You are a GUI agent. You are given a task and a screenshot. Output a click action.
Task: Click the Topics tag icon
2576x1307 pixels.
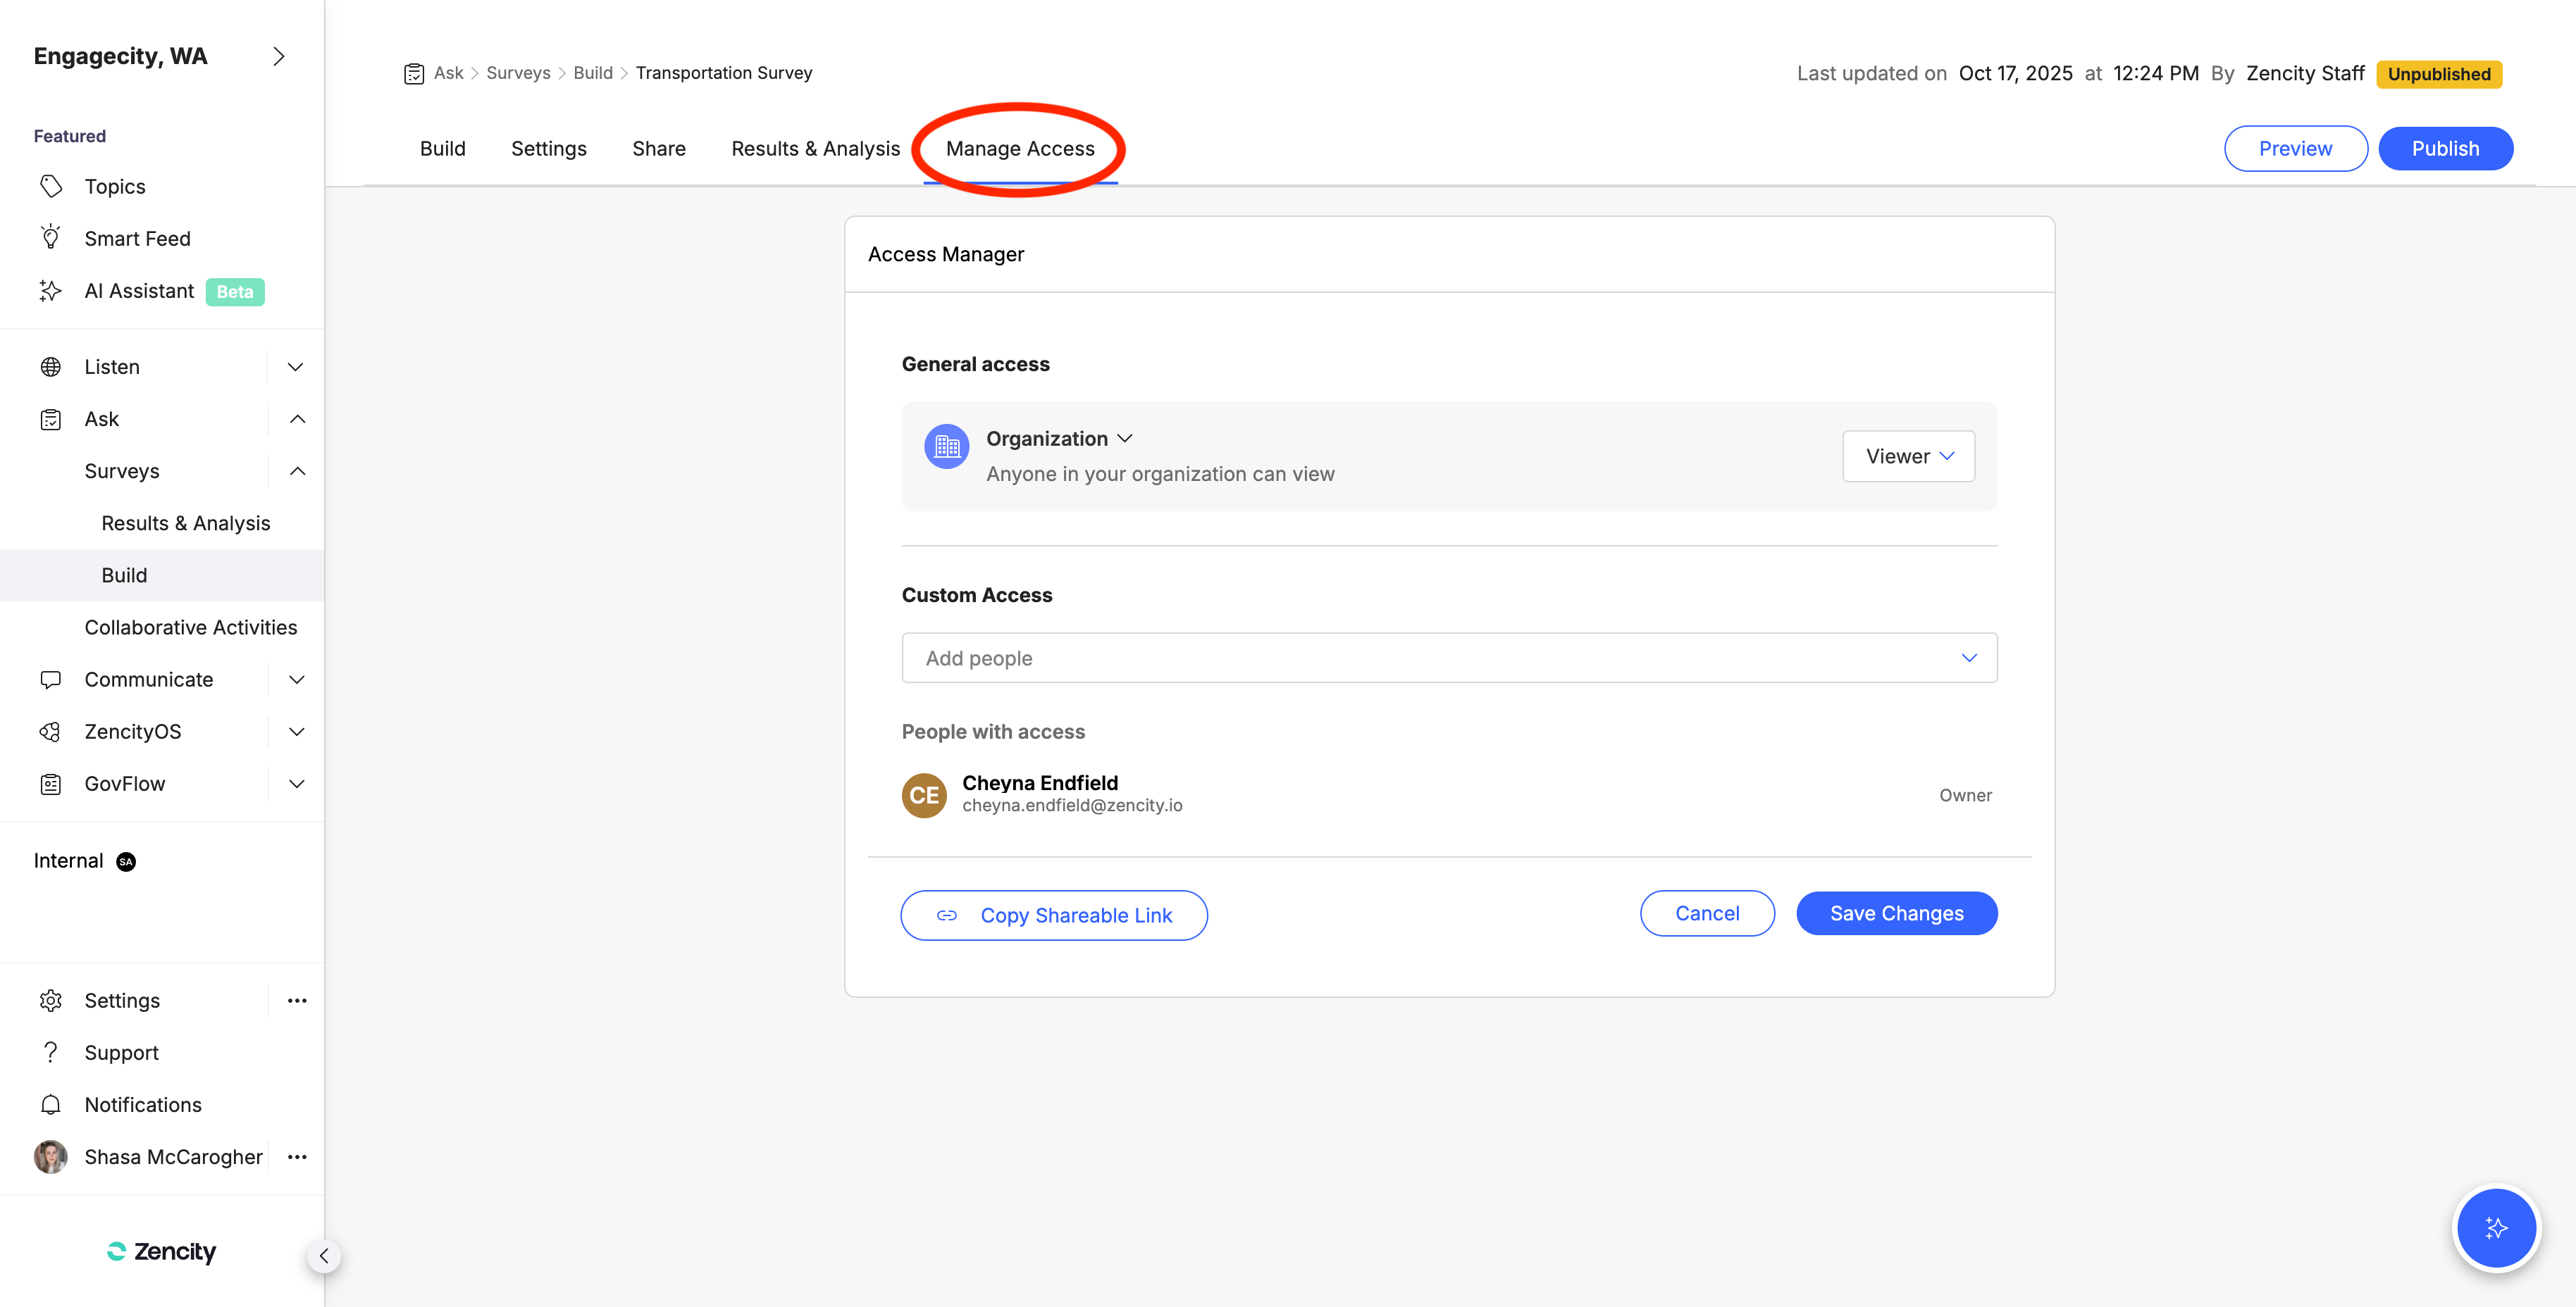51,187
